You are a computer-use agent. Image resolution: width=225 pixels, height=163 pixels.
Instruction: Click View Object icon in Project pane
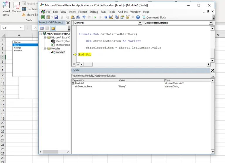coord(47,28)
